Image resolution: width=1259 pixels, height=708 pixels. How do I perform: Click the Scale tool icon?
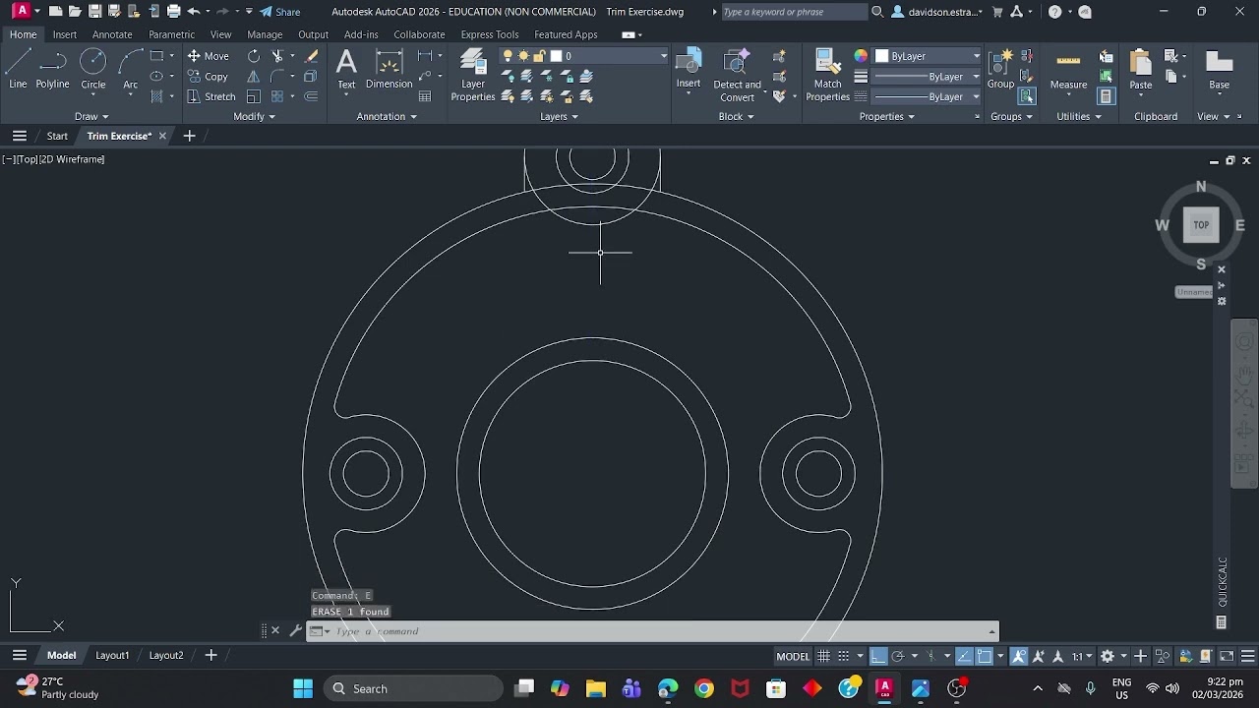(x=254, y=96)
